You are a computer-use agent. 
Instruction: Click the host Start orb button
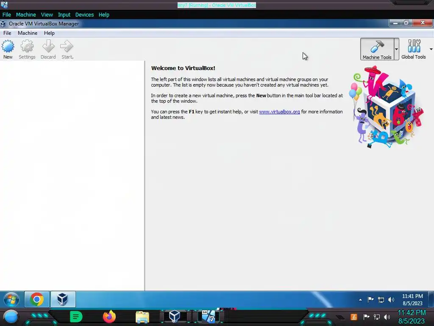11,317
